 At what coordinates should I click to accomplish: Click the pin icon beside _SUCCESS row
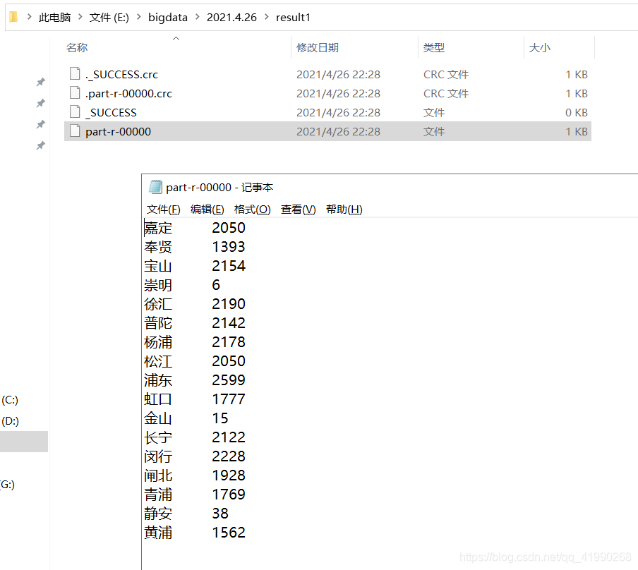[x=41, y=124]
